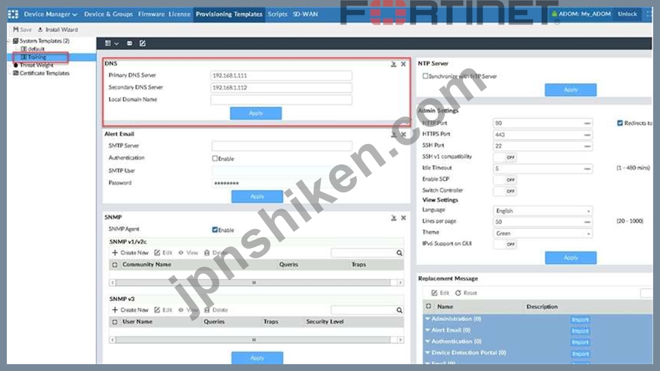This screenshot has width=660, height=371.
Task: Open the apps grid icon
Action: [13, 14]
